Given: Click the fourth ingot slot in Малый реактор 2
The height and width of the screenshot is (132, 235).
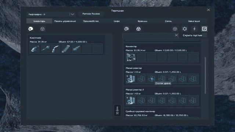Looking at the screenshot, I should click(162, 100).
